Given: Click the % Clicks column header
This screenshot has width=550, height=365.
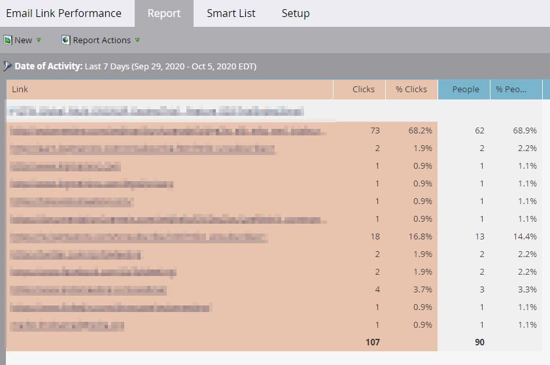Looking at the screenshot, I should 411,89.
